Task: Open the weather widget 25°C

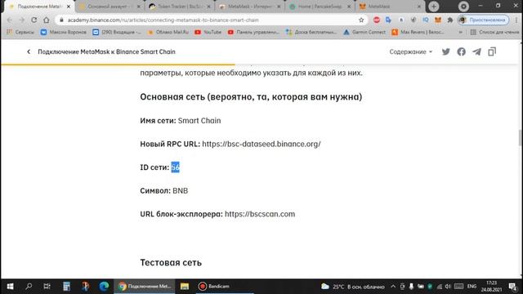Action: [x=353, y=287]
